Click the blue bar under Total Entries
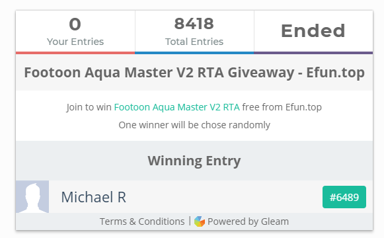This screenshot has width=384, height=238. pos(194,53)
